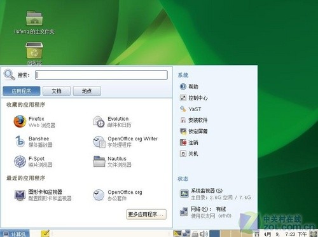Select 关机 to shut down
This screenshot has height=237, width=318.
pos(189,154)
